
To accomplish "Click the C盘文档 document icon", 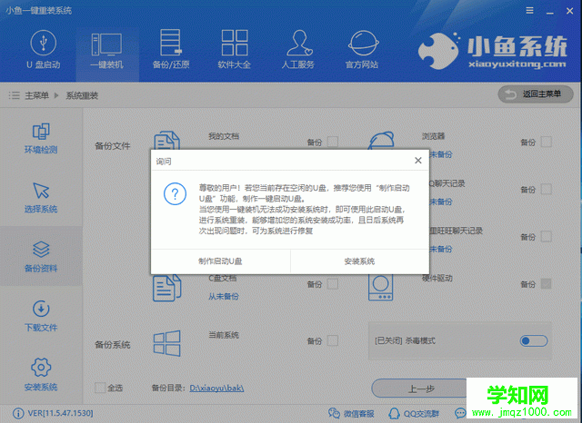I will point(167,288).
